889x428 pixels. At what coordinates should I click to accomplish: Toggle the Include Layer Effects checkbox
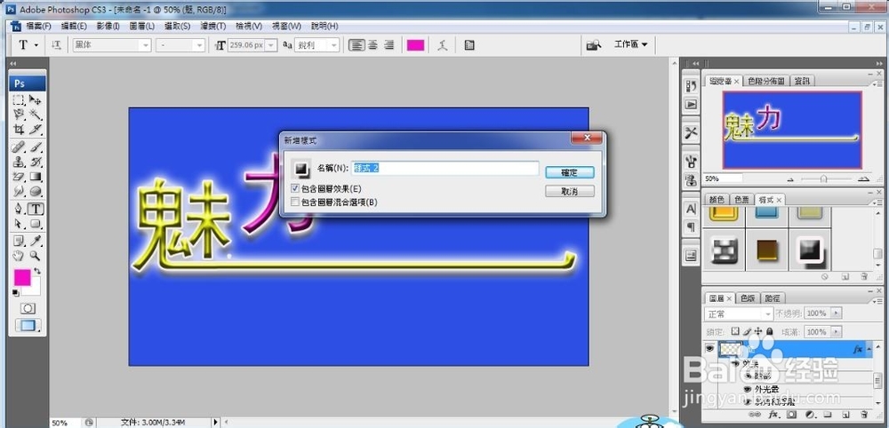point(295,188)
